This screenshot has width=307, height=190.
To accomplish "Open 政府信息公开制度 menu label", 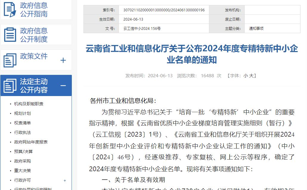I will (34, 35).
